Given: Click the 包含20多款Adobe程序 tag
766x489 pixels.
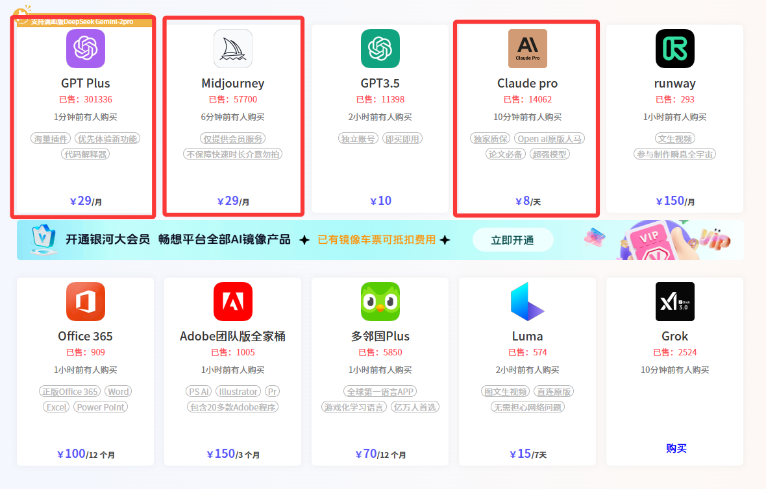Looking at the screenshot, I should coord(233,407).
